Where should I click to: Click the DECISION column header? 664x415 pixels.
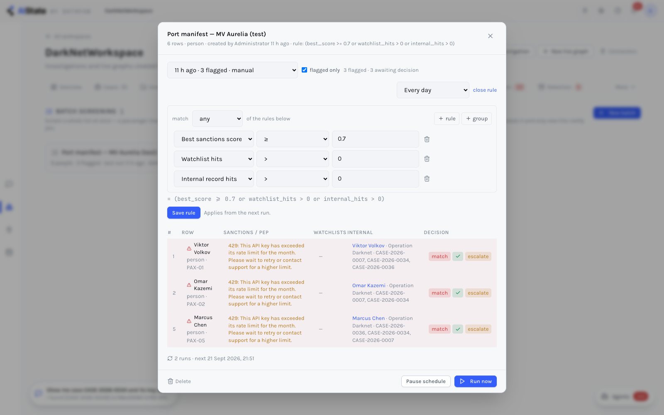click(x=436, y=233)
